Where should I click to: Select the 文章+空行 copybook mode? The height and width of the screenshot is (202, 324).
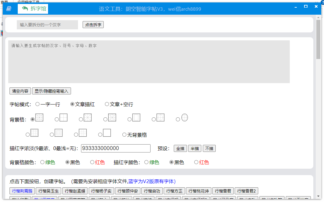point(107,104)
